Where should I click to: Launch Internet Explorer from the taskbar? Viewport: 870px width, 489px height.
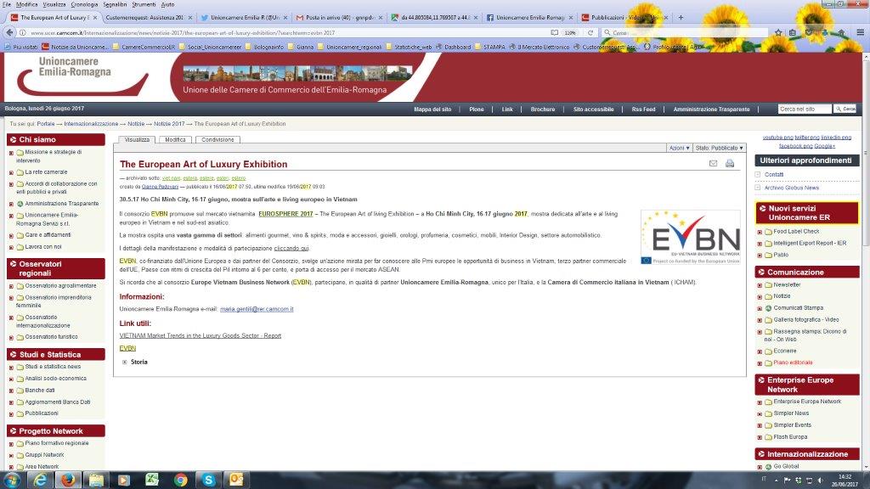point(39,480)
